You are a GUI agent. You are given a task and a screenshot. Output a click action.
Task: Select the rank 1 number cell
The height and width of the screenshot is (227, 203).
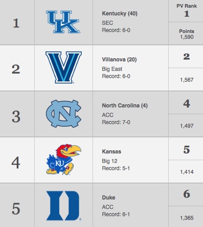click(x=16, y=23)
